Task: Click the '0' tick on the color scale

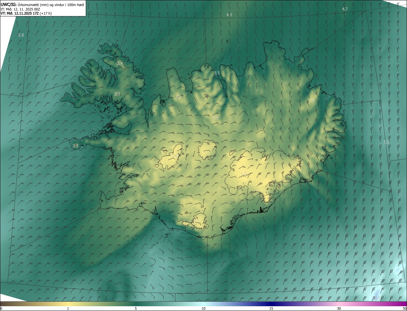Action: (x=1, y=308)
